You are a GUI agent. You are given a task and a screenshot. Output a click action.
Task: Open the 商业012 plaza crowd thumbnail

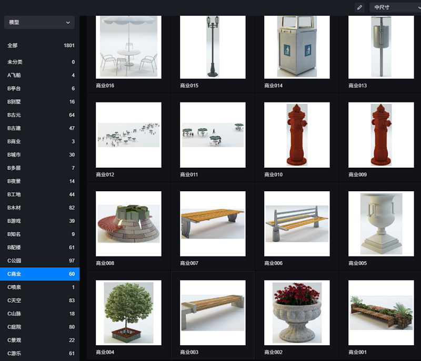tap(128, 135)
